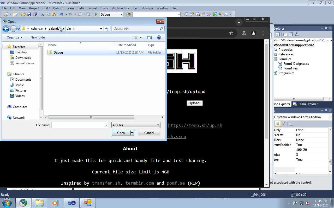Toggle the preview pane in the Open dialog
The width and height of the screenshot is (334, 208).
pos(150,37)
